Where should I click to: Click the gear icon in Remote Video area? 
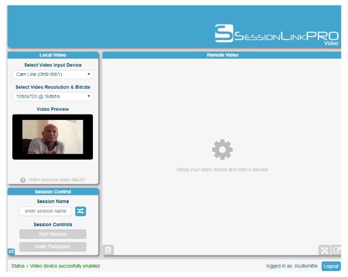[x=222, y=150]
